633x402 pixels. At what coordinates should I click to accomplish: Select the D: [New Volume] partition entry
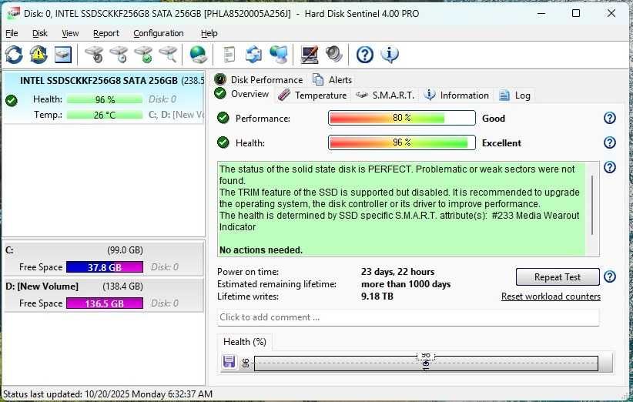pyautogui.click(x=104, y=295)
